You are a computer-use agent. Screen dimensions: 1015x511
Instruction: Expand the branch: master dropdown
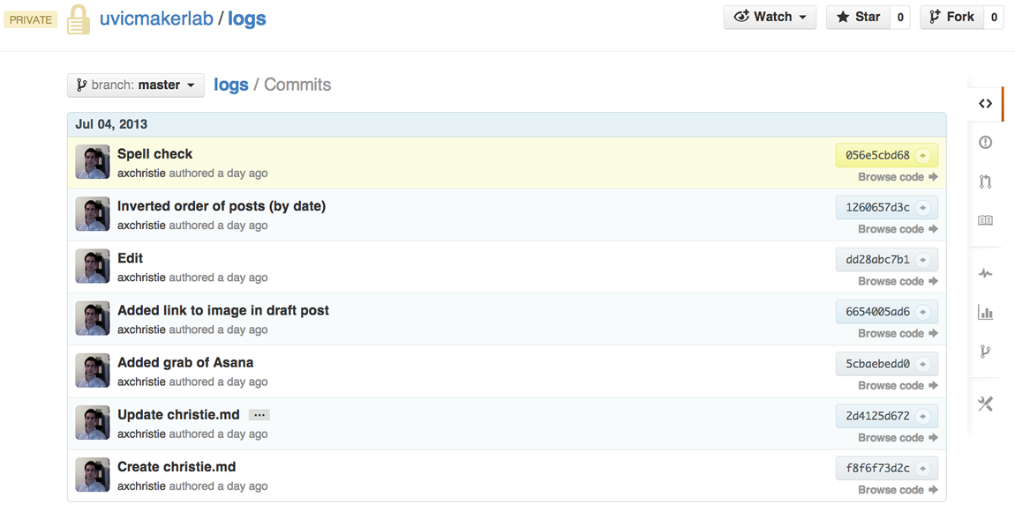[x=136, y=85]
